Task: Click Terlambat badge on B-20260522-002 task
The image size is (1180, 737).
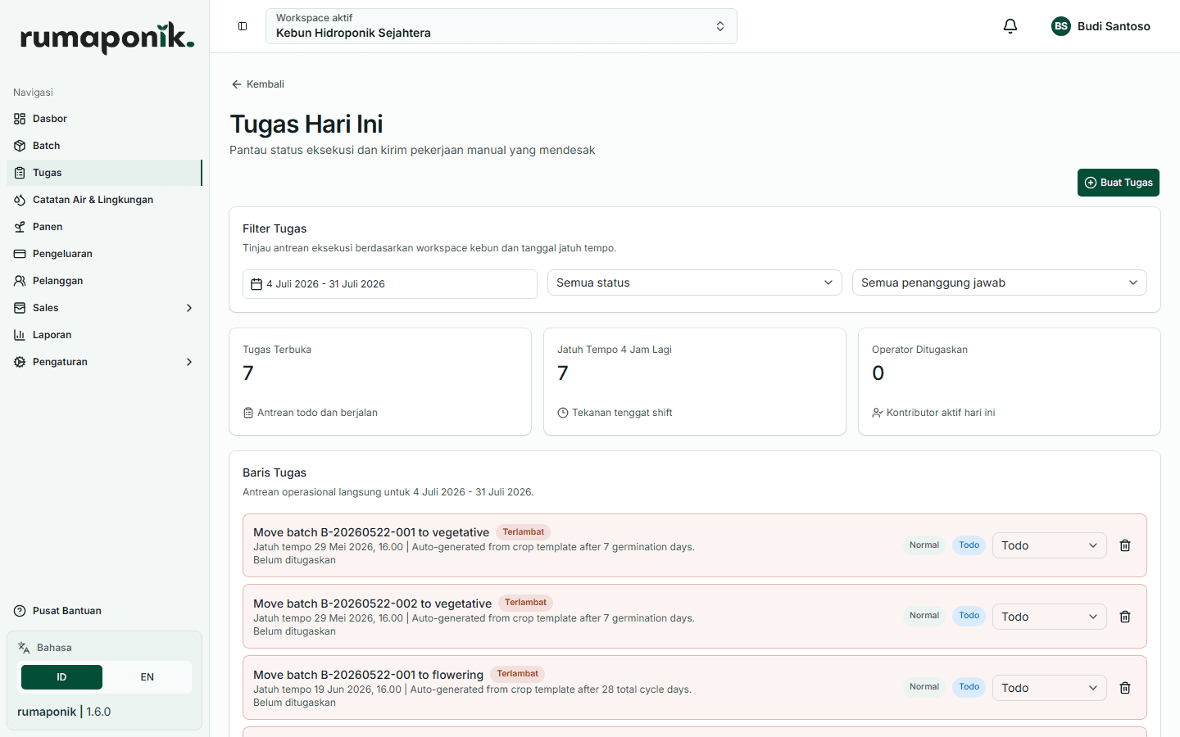Action: (525, 603)
